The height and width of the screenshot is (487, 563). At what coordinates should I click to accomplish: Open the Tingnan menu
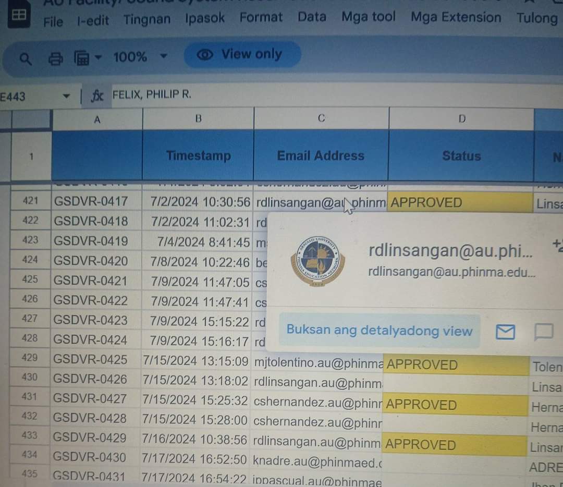(x=147, y=19)
